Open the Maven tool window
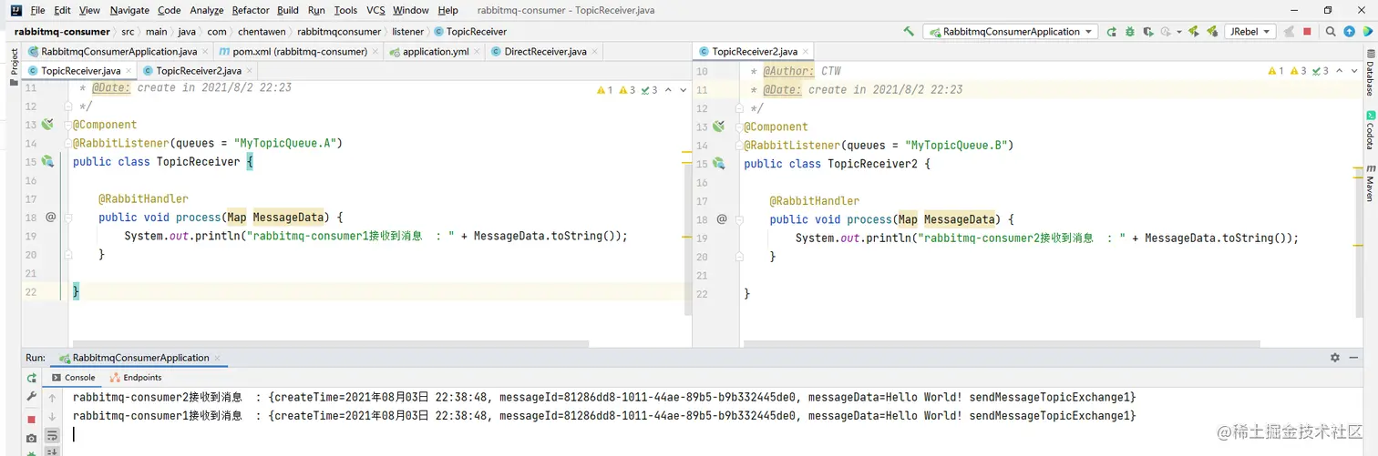This screenshot has width=1378, height=456. (x=1370, y=184)
